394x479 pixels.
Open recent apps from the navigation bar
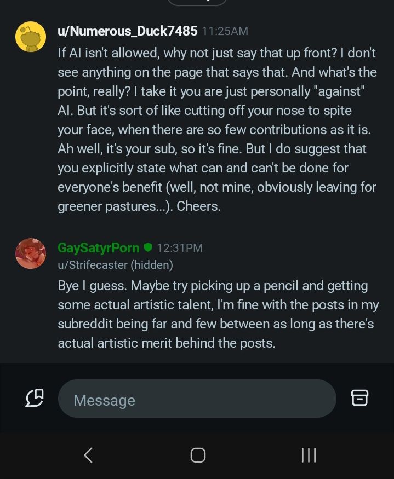coord(309,455)
